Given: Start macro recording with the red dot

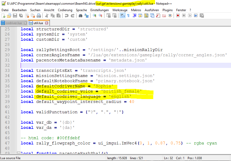Looking at the screenshot, I should [178, 16].
